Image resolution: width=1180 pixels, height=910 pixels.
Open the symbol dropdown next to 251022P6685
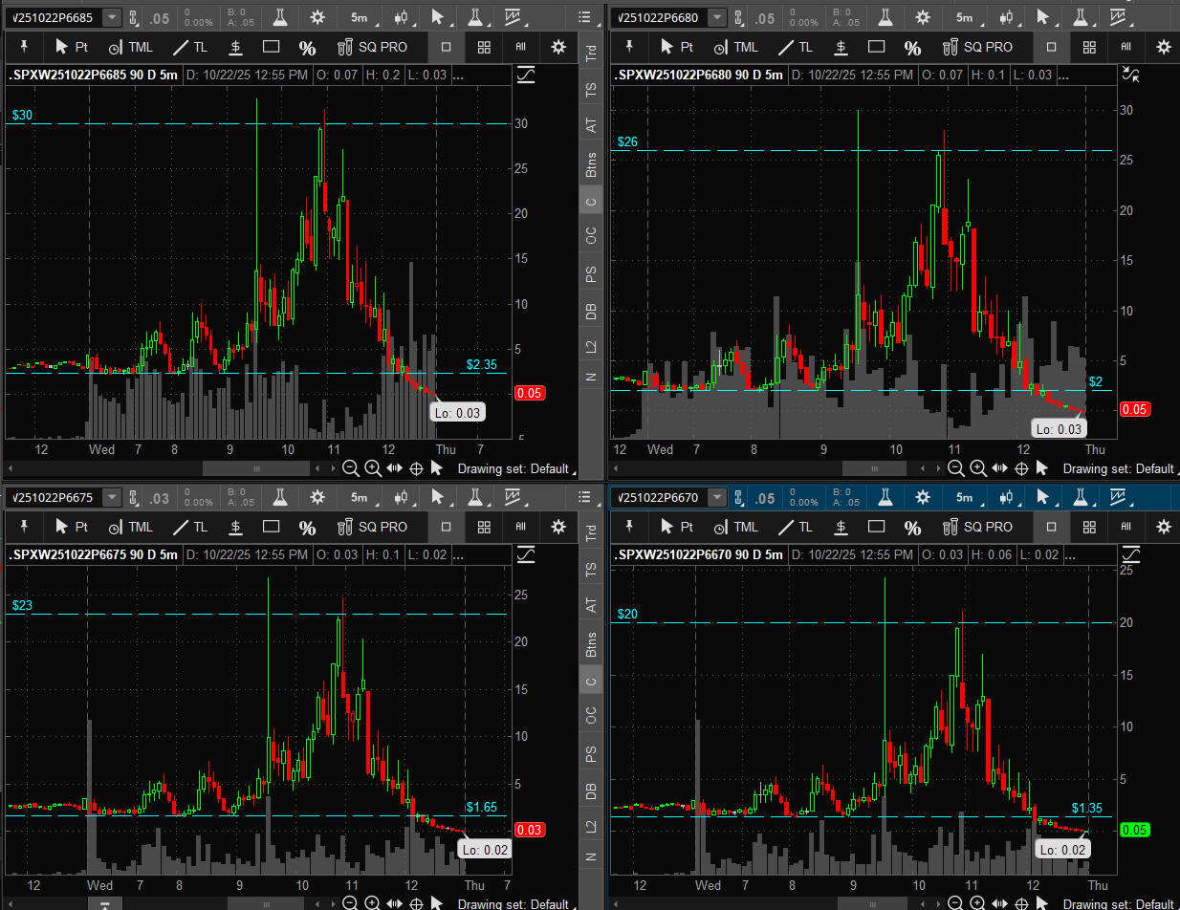click(x=112, y=17)
